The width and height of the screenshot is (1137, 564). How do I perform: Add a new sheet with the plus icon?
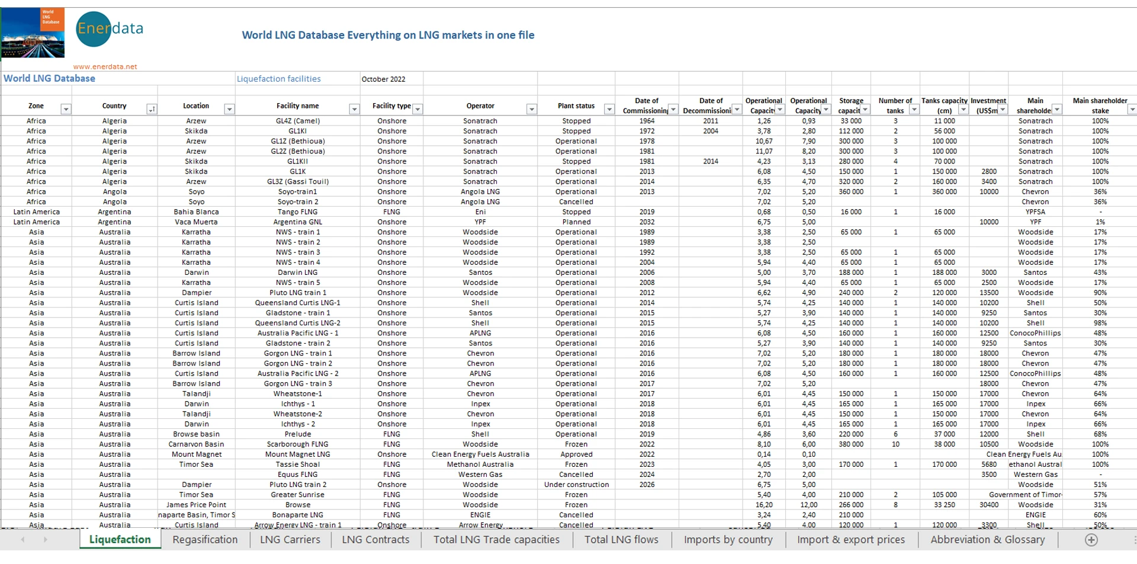coord(1091,540)
